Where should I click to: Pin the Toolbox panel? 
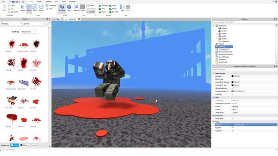(x=47, y=19)
